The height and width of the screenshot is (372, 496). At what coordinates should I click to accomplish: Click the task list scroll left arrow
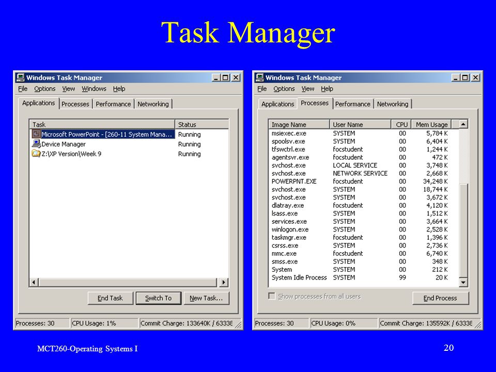tap(34, 282)
